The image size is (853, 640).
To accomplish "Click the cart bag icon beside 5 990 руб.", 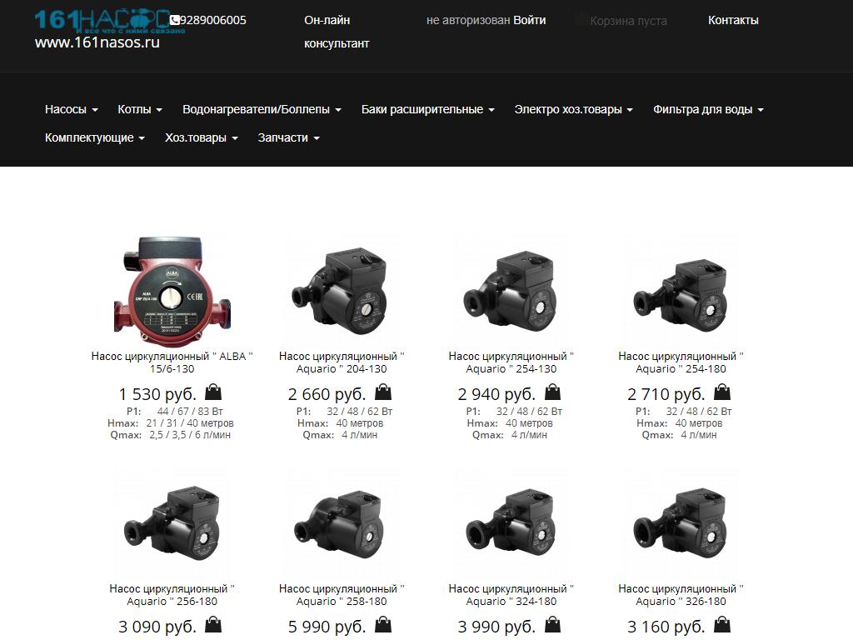I will [383, 625].
